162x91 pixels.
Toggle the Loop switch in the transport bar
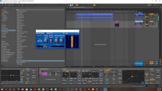click(94, 5)
